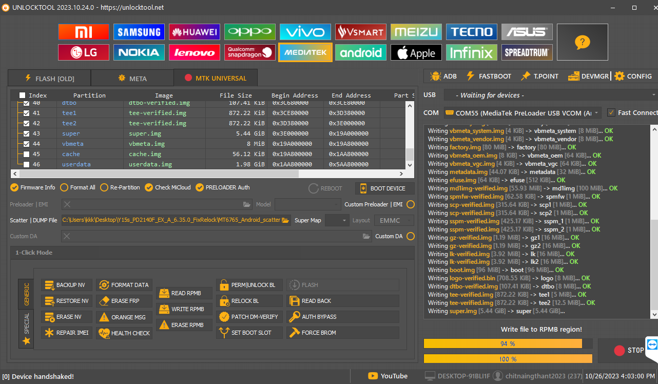Click the STOP button

628,350
